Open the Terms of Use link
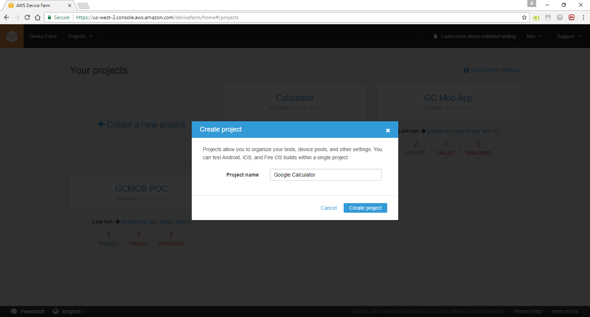 tap(565, 311)
